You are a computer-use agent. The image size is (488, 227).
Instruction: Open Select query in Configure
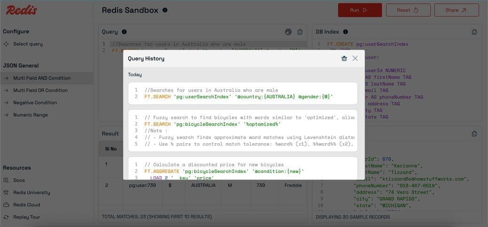(x=28, y=44)
